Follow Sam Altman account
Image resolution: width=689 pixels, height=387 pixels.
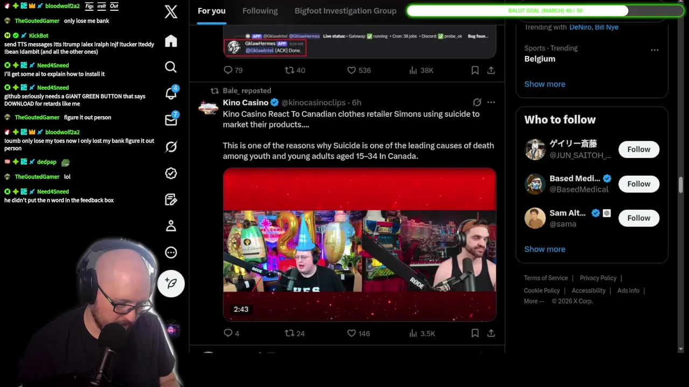tap(639, 218)
